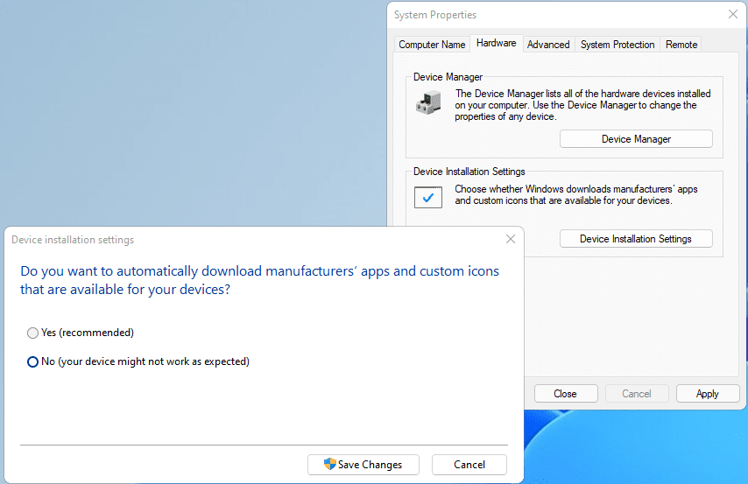Click the 'Device Manager' group label
Viewport: 748px width, 484px height.
pos(448,77)
